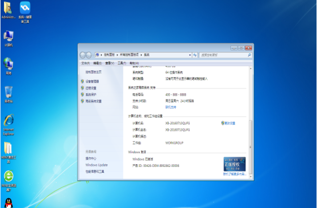317x208 pixels.
Task: Open 远程设置 link in sidebar
Action: (x=91, y=88)
